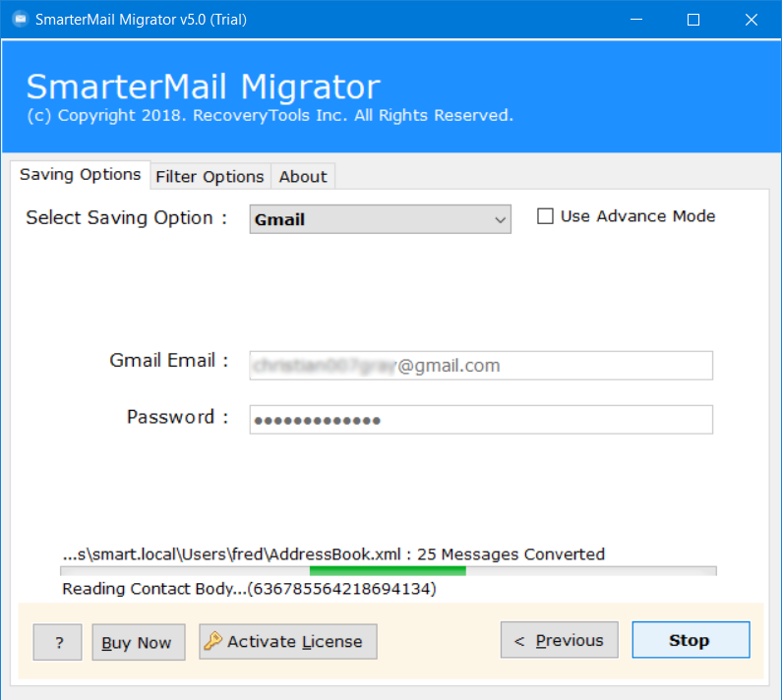Click inside the Password field
Screen dimensions: 782x700
(x=481, y=419)
